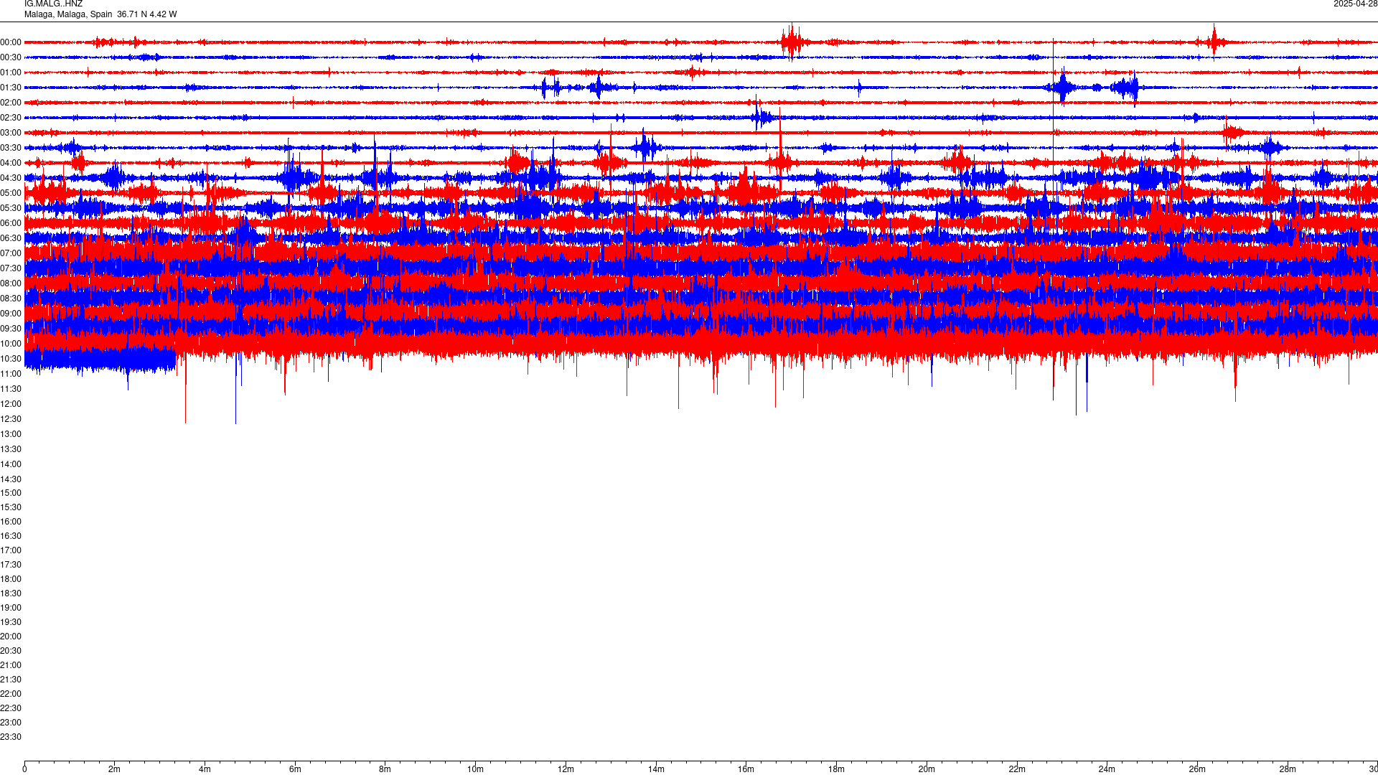This screenshot has width=1378, height=775.
Task: Click the 2m tick on minute axis
Action: pos(115,769)
